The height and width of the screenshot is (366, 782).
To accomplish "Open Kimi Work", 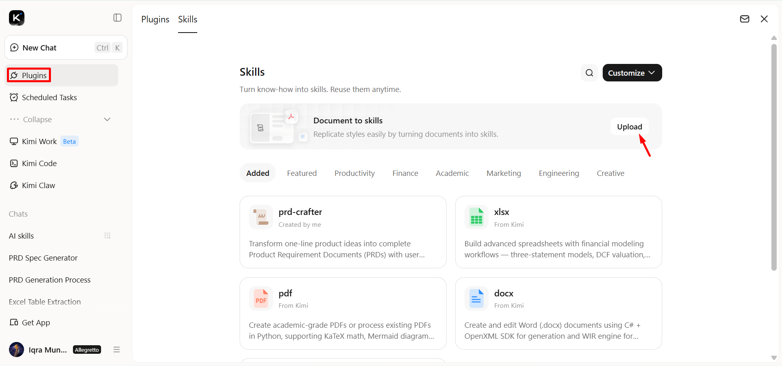I will [62, 141].
